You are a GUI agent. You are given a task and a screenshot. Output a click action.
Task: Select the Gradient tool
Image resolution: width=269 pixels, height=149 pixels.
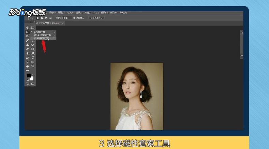33,49
